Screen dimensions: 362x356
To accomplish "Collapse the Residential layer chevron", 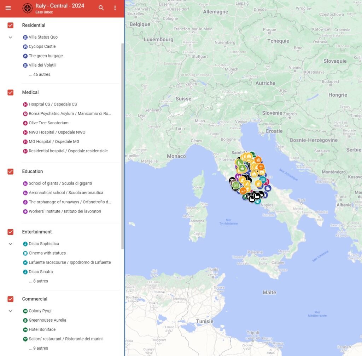I will [x=10, y=37].
